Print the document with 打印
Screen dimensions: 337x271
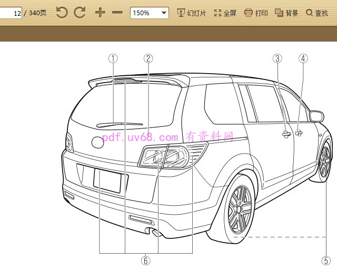click(256, 13)
